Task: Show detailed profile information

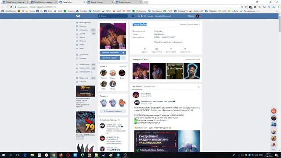Action: [168, 42]
